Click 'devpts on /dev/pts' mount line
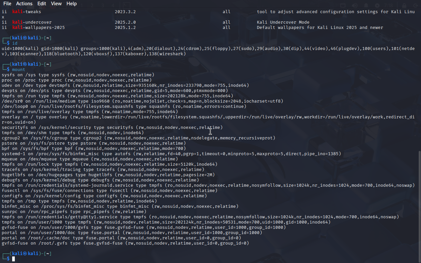 [x=115, y=90]
